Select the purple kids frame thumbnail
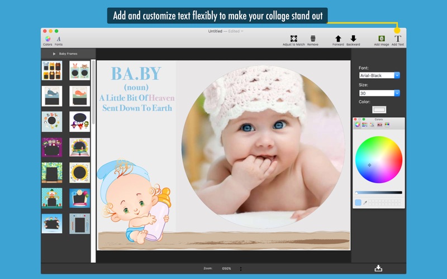This screenshot has width=447, height=279. [52, 147]
